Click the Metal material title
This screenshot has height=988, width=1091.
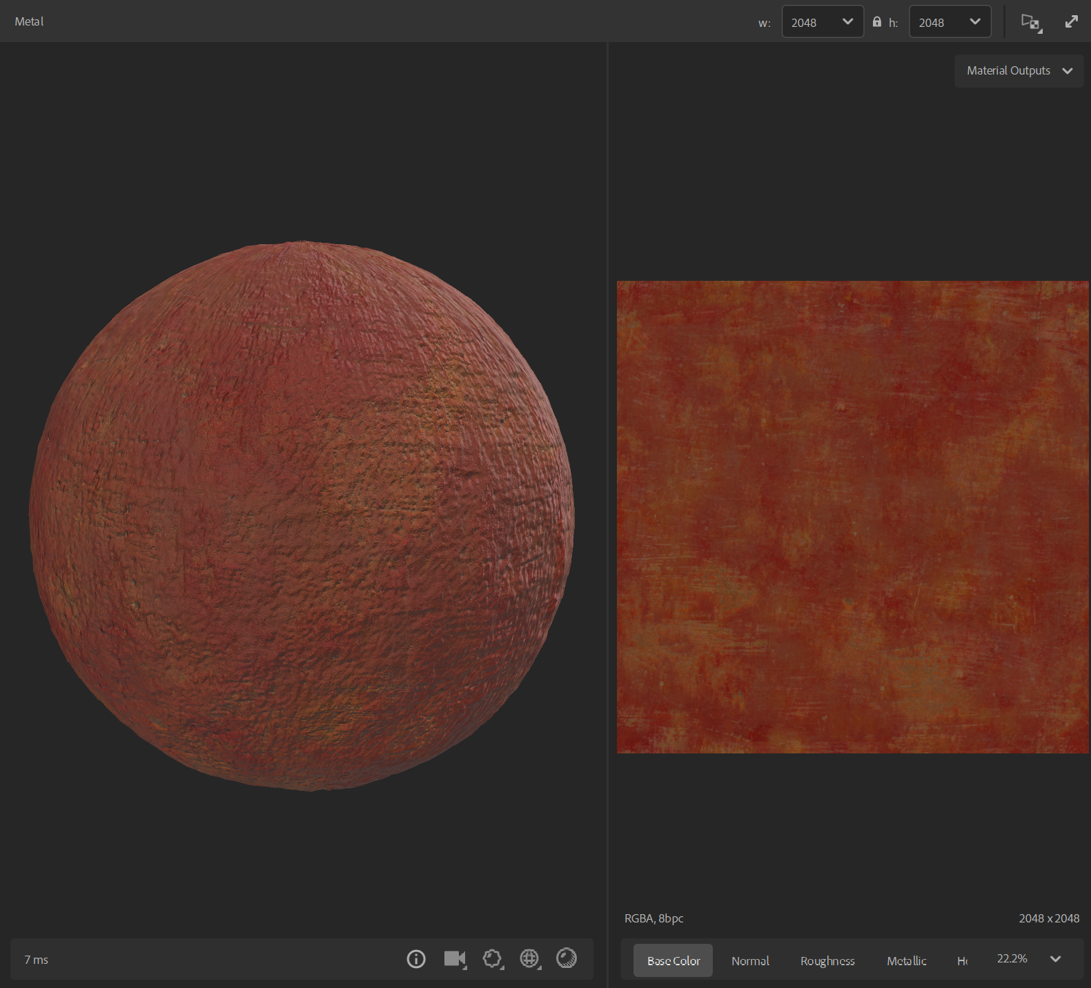tap(29, 22)
